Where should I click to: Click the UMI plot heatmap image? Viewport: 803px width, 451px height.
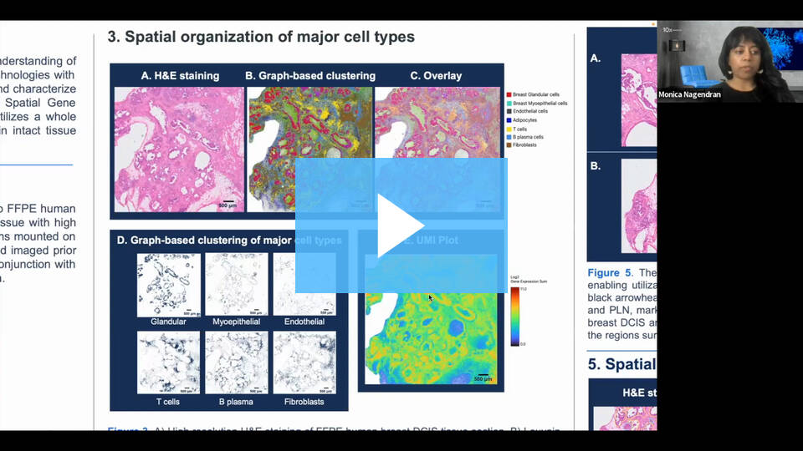pyautogui.click(x=431, y=320)
